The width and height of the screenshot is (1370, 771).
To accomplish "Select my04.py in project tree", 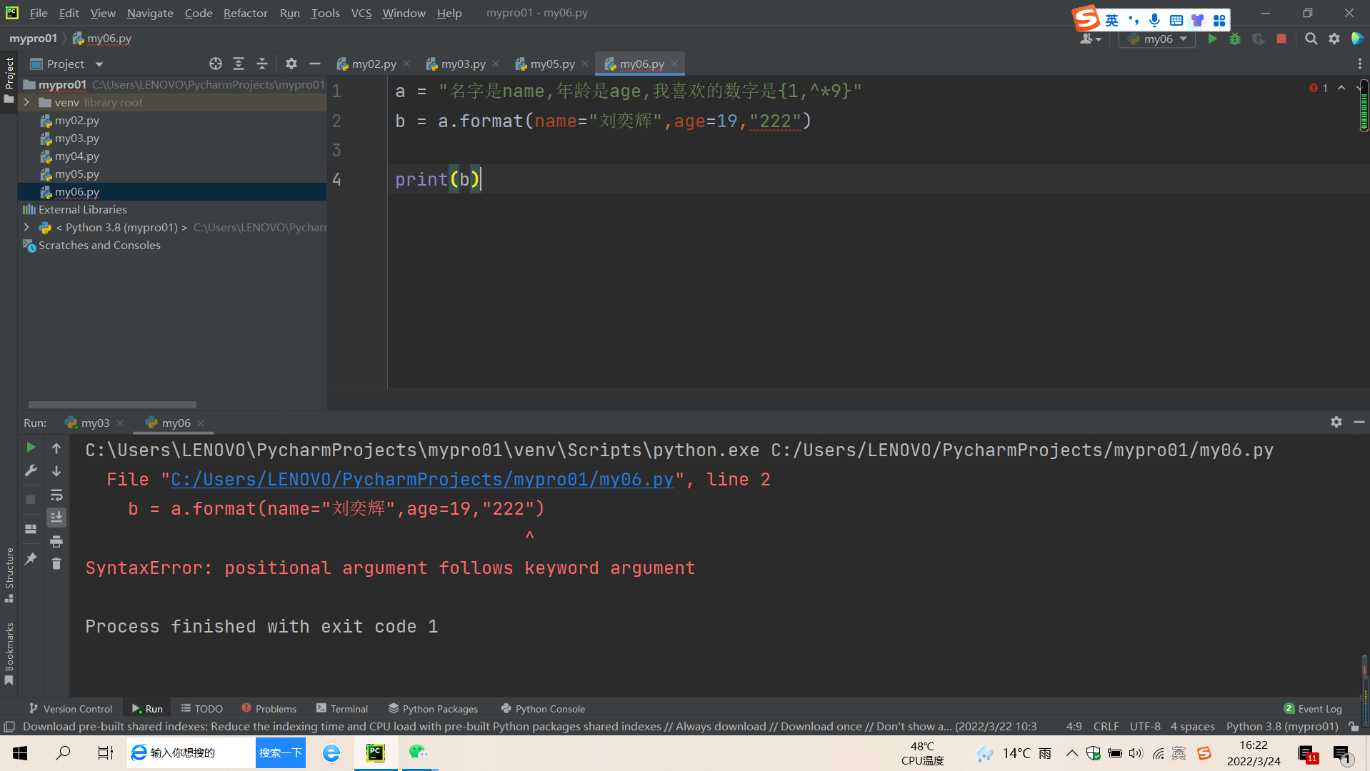I will [77, 156].
